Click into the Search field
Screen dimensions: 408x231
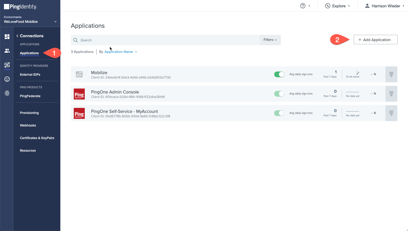[165, 40]
